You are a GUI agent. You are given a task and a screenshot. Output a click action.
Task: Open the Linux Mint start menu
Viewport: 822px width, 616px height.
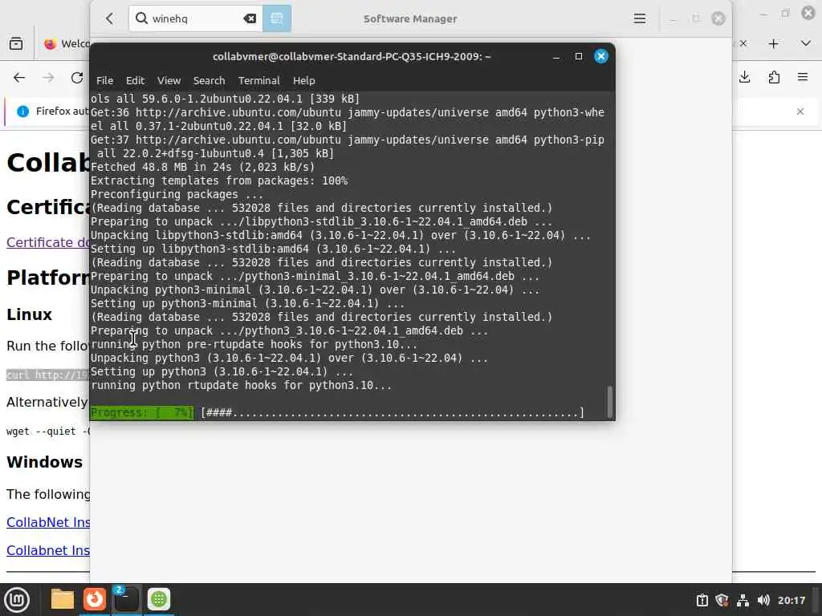click(x=17, y=600)
